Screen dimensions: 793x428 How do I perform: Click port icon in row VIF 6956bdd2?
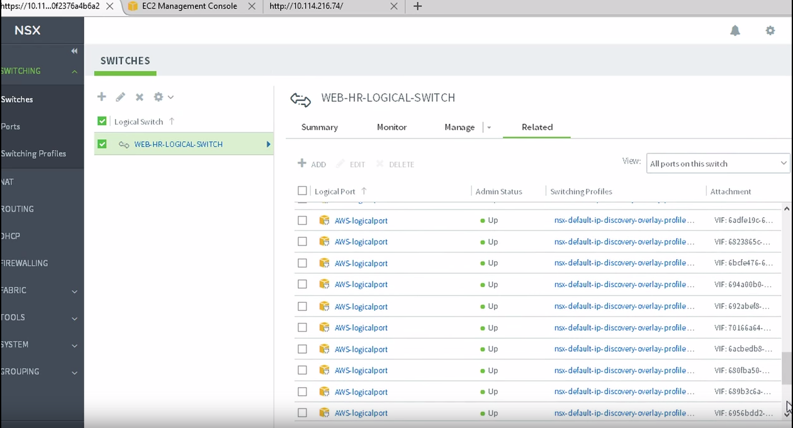coord(324,414)
